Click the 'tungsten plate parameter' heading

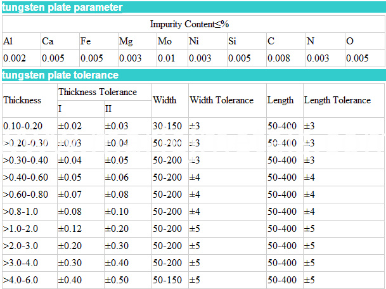point(62,7)
